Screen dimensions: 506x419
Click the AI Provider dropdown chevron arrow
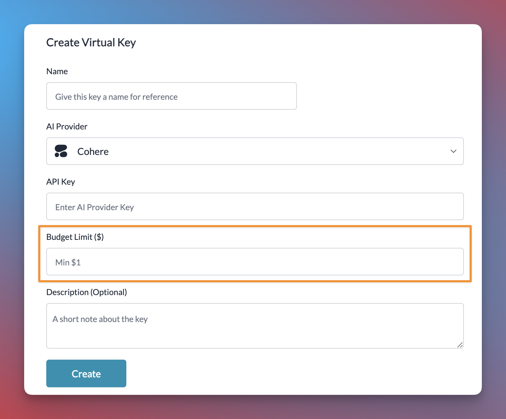[453, 151]
